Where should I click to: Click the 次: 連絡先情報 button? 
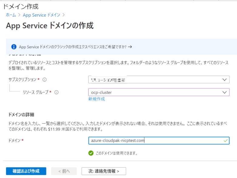coord(103,171)
